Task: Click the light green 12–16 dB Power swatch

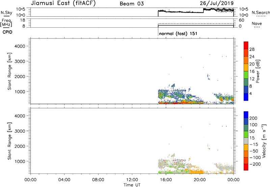Action: point(246,75)
